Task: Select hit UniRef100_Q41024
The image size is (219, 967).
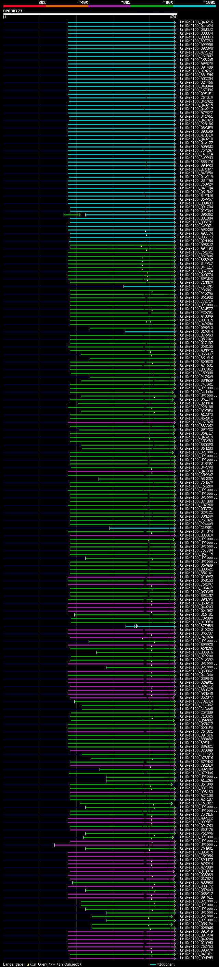Action: [196, 26]
